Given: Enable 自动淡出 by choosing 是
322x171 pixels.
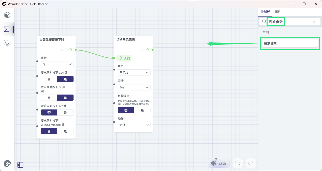Looking at the screenshot, I should tap(142, 110).
